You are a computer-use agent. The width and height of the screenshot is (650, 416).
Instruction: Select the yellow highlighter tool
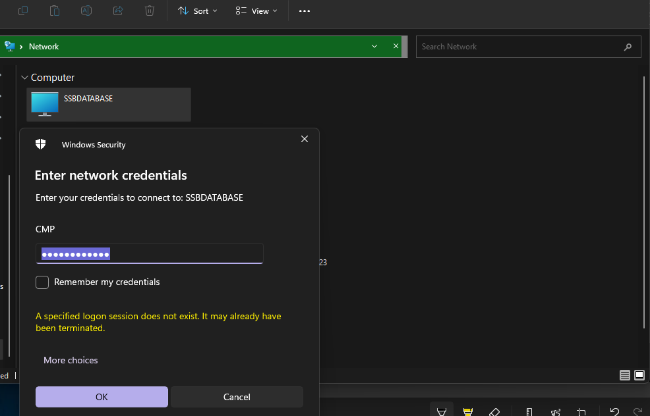[468, 412]
